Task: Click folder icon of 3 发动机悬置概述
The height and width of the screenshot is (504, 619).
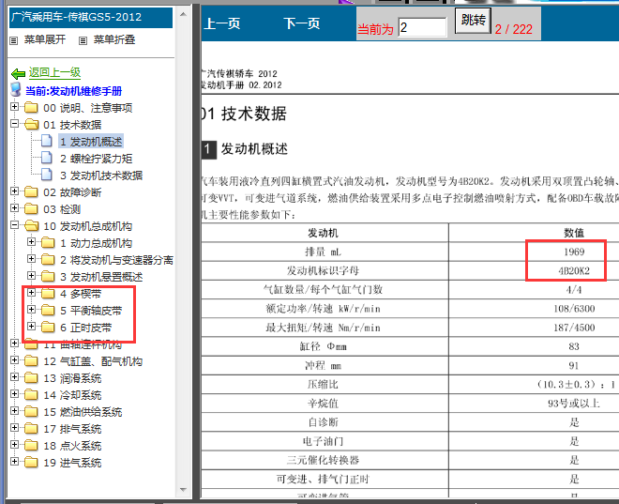Action: 48,277
